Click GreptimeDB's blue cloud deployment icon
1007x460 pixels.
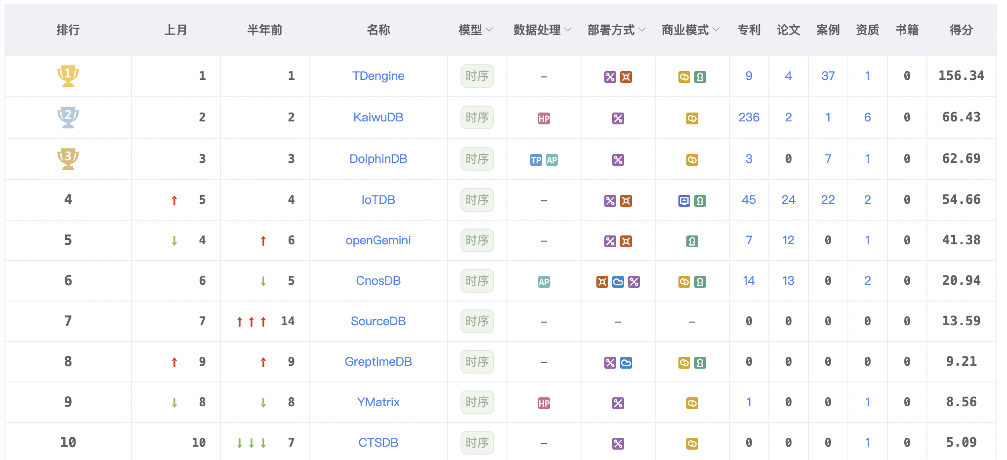click(626, 363)
